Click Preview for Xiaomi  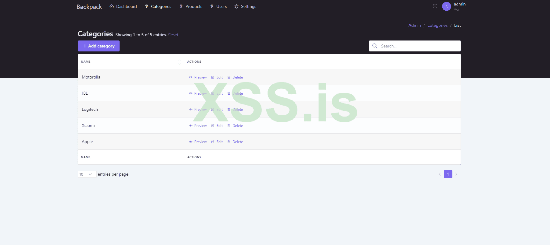pyautogui.click(x=198, y=126)
